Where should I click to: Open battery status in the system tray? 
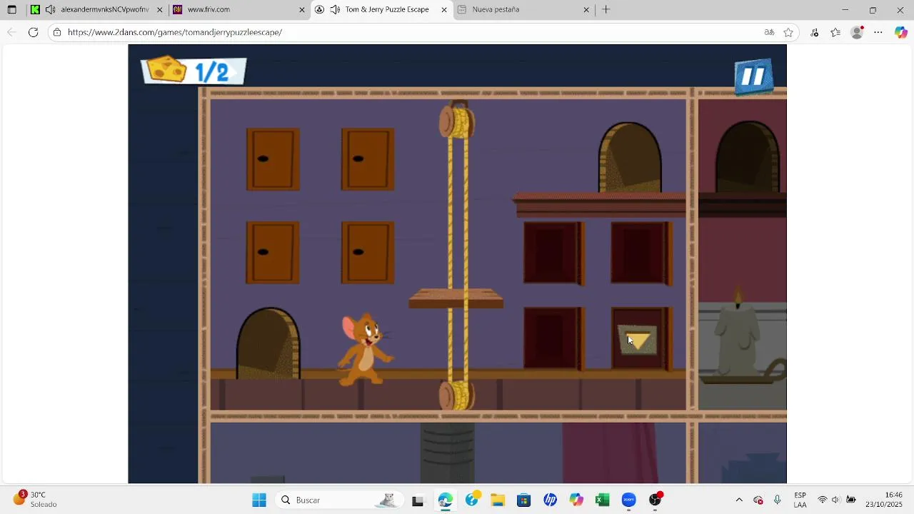pyautogui.click(x=851, y=500)
